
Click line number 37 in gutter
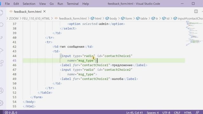15,24
